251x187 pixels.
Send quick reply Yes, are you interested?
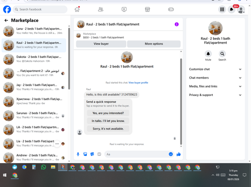108,113
